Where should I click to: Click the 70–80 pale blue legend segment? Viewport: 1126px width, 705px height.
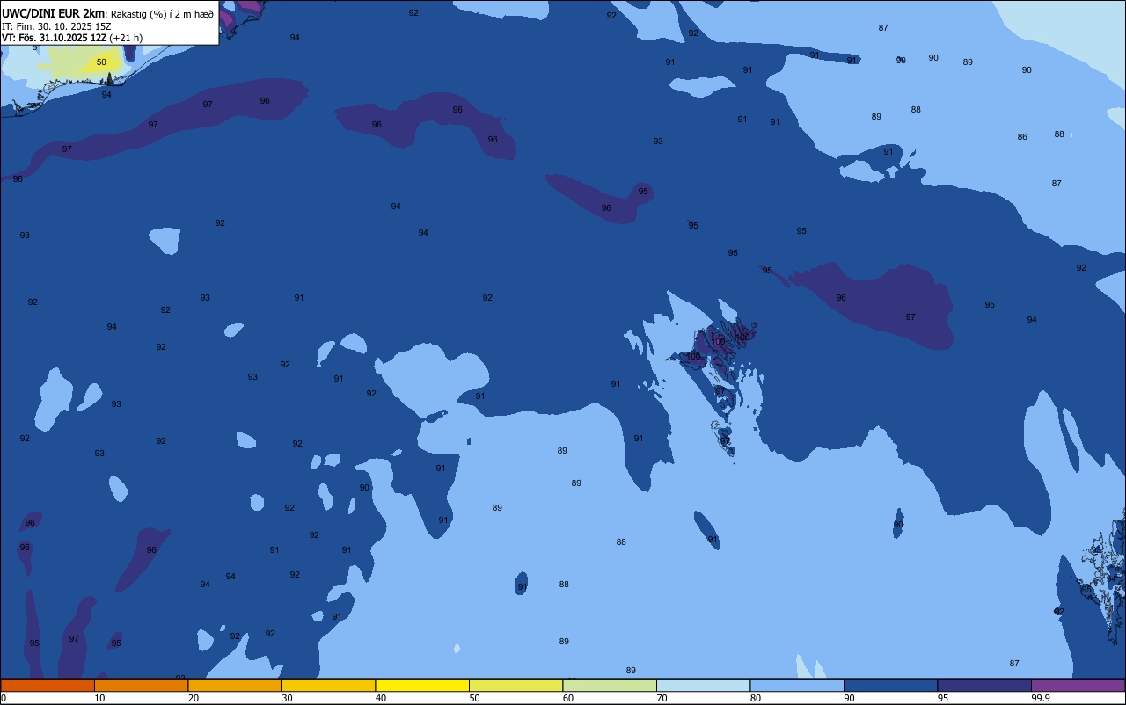[x=703, y=685]
